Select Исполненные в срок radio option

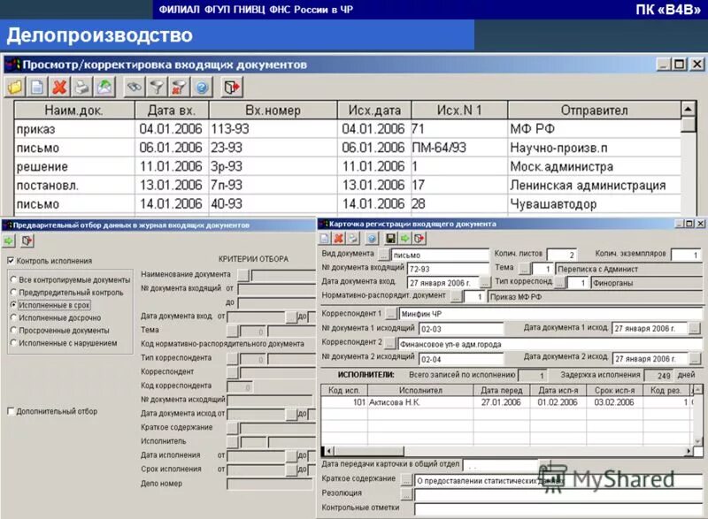point(13,305)
